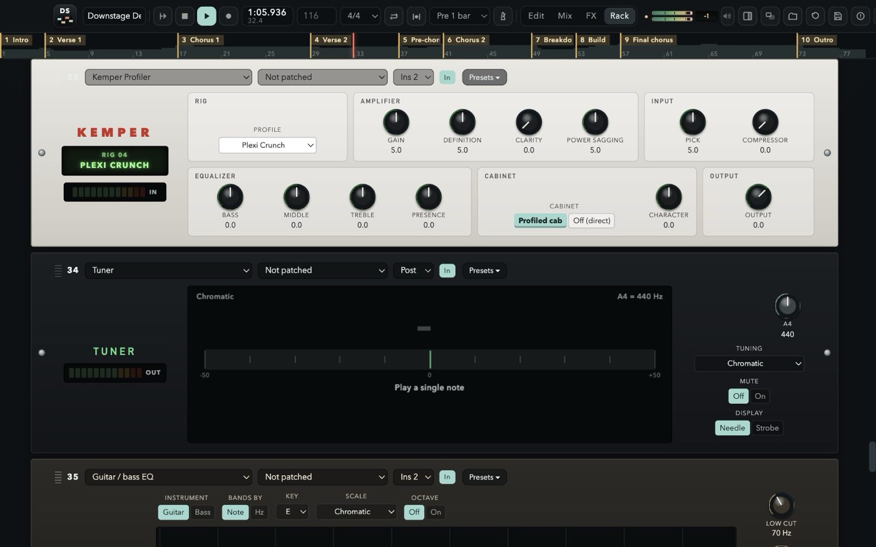The height and width of the screenshot is (547, 876).
Task: Click the drag handle of slot 35
Action: [58, 477]
